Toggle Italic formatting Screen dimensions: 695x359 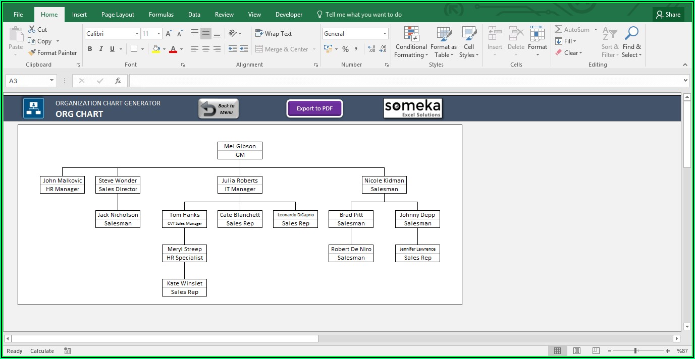click(101, 49)
